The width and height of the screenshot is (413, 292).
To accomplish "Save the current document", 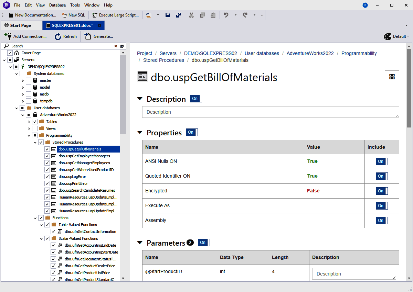I will (168, 15).
